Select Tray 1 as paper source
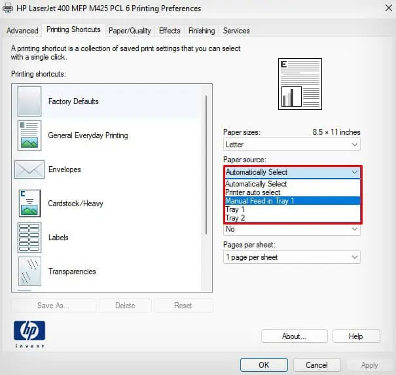The width and height of the screenshot is (396, 375). tap(293, 209)
